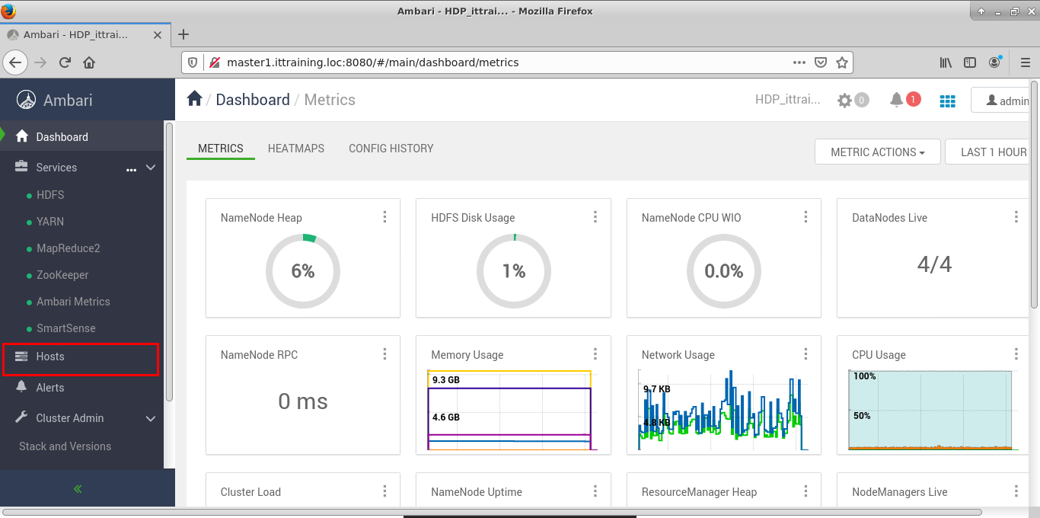1040x518 pixels.
Task: Open the views grid icon
Action: click(947, 101)
